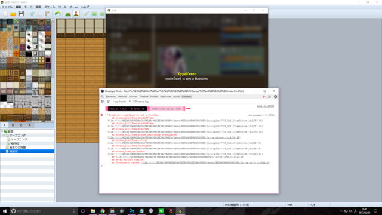Open the モード menu
The image size is (382, 215).
pos(28,7)
